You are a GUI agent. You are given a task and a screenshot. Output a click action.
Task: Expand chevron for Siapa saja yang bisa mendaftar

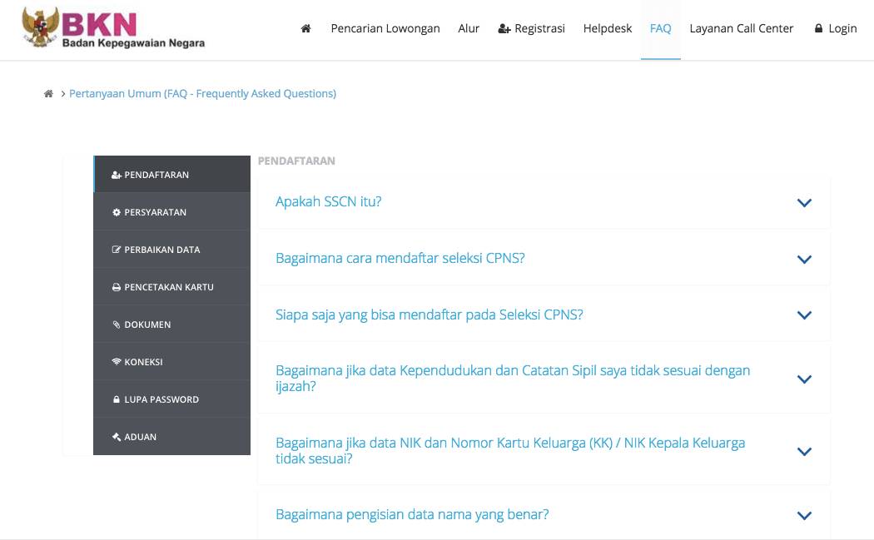pos(804,315)
